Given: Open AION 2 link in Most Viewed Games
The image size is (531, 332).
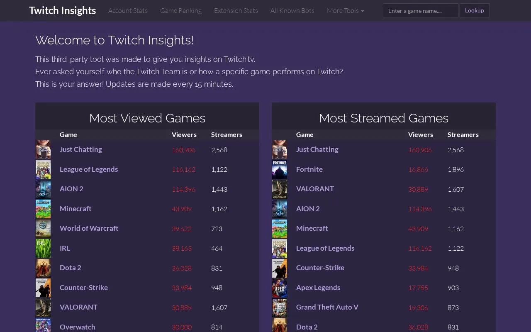Looking at the screenshot, I should click(x=71, y=189).
